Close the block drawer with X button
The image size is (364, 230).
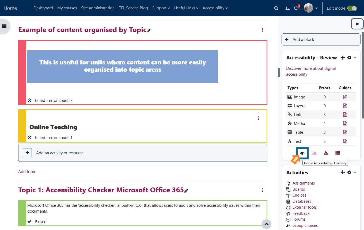[357, 24]
